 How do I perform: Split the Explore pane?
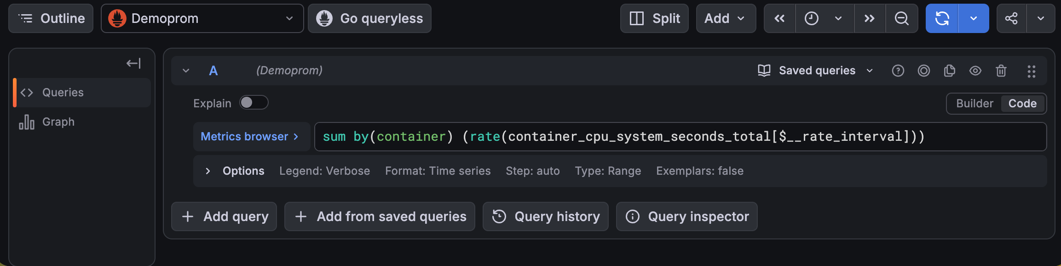(x=654, y=18)
